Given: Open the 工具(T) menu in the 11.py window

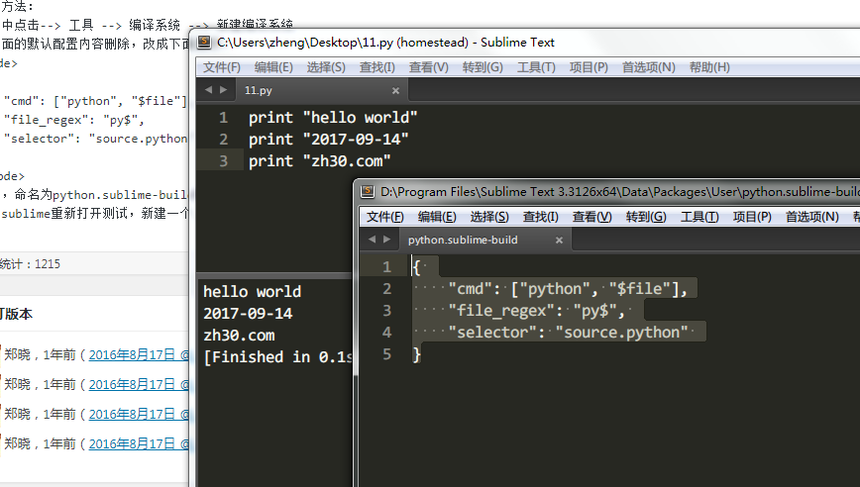Looking at the screenshot, I should click(536, 67).
